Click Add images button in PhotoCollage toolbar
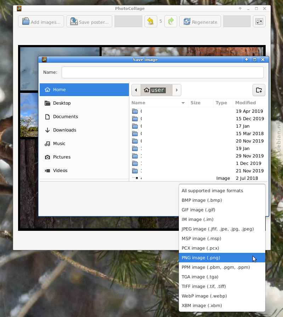Viewport: 283px width, 317px height. click(41, 21)
